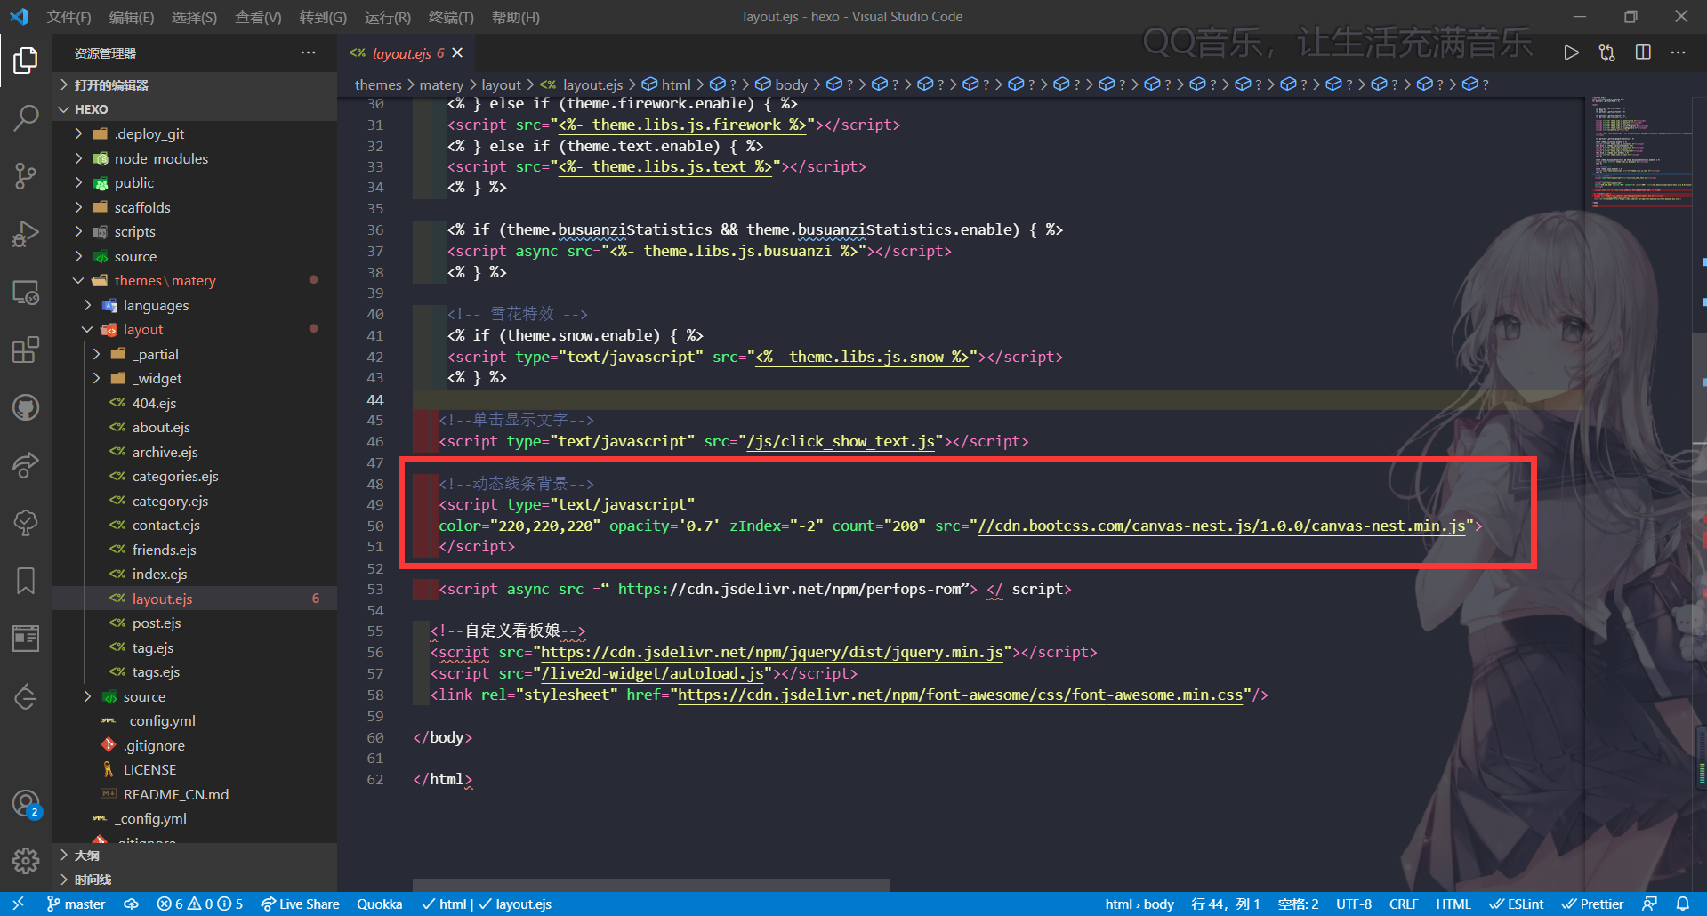
Task: Start Live Share session
Action: (300, 904)
